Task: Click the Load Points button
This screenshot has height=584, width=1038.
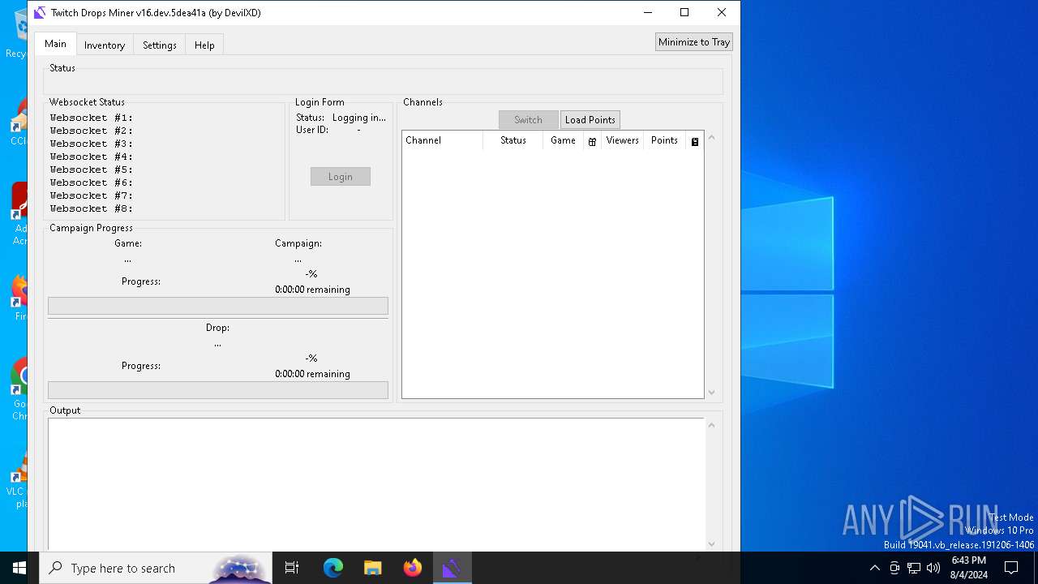Action: [590, 120]
